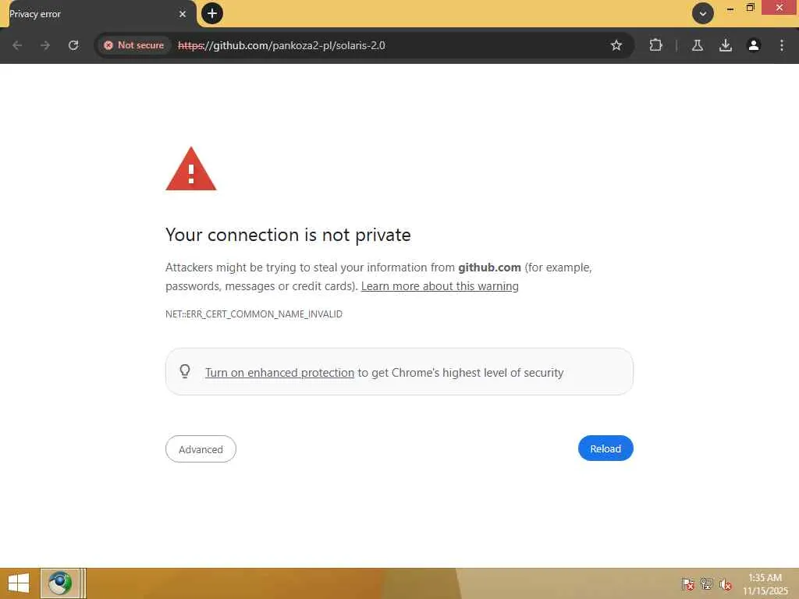Screen dimensions: 799x599
Task: Open the Downloads icon in toolbar
Action: [726, 45]
